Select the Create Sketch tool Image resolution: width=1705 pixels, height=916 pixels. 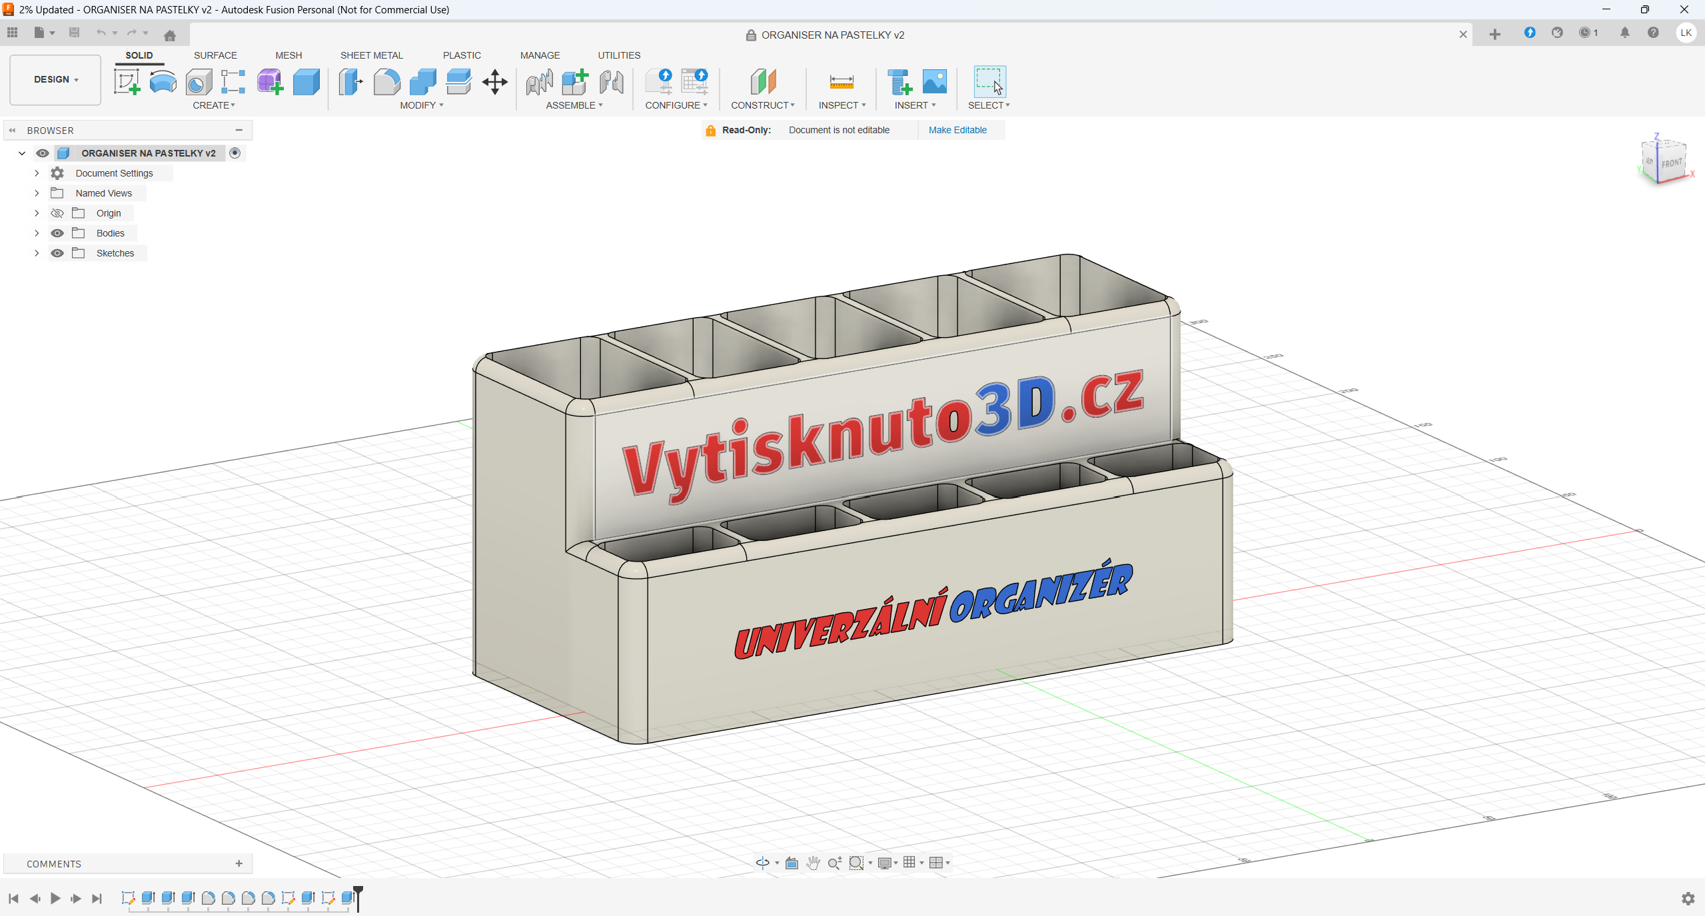[x=127, y=81]
